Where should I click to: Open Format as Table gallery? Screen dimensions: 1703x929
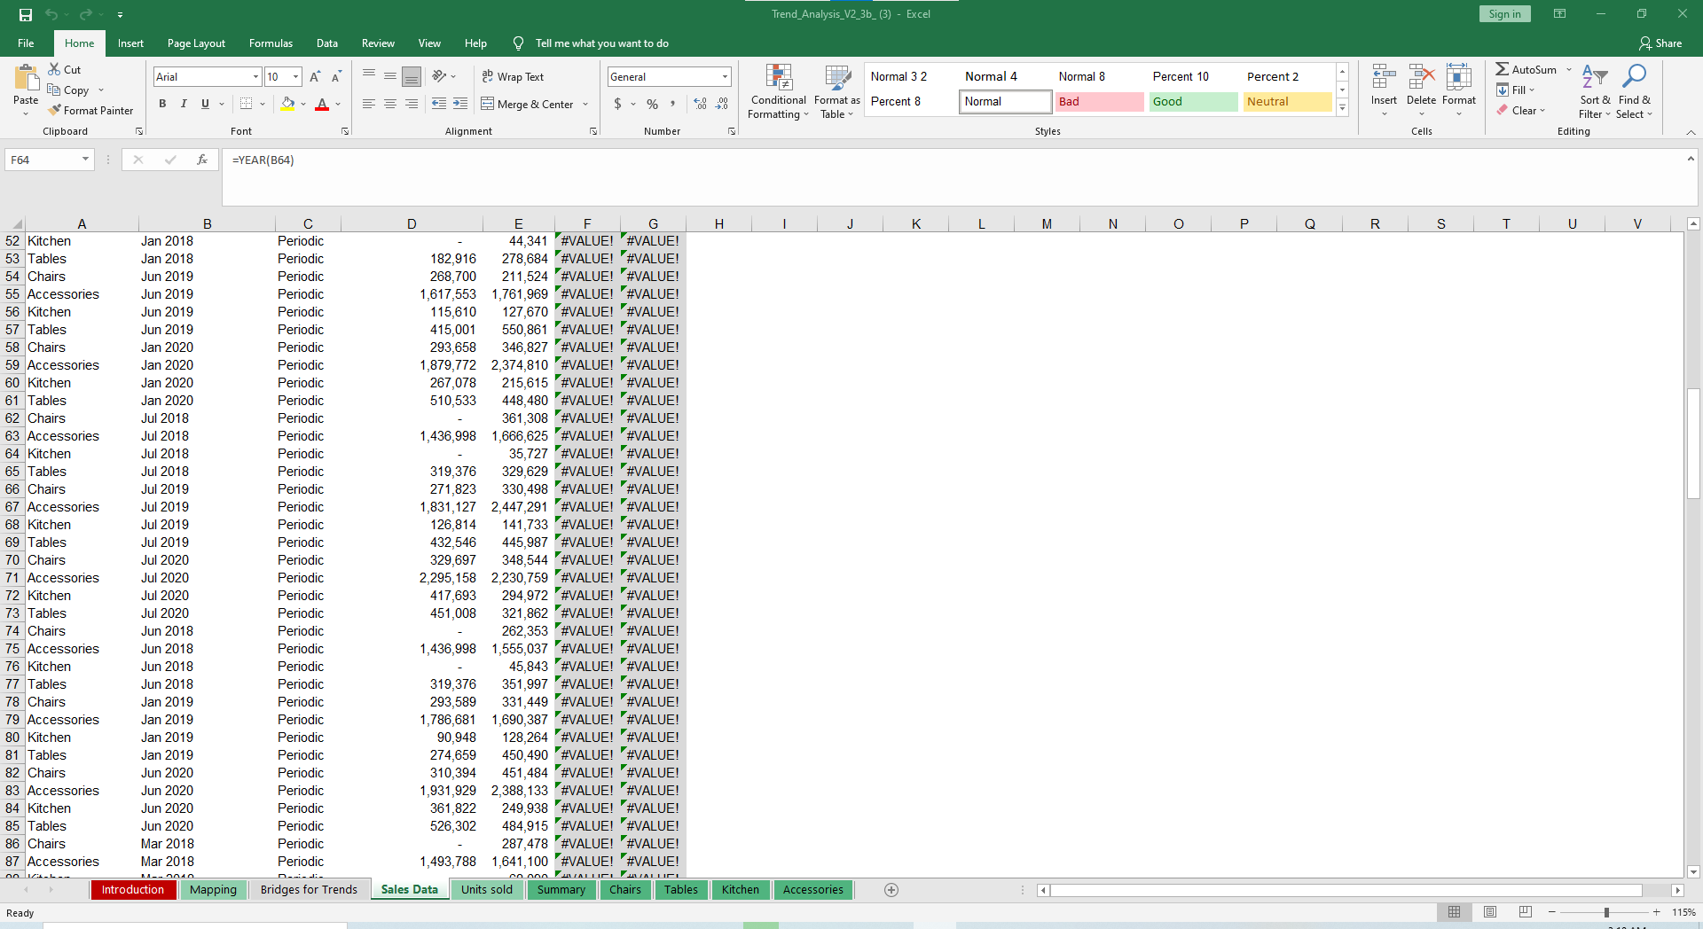tap(837, 91)
